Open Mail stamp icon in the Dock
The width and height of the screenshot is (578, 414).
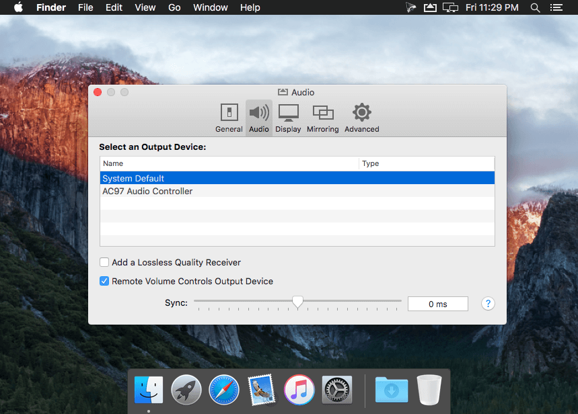(261, 390)
